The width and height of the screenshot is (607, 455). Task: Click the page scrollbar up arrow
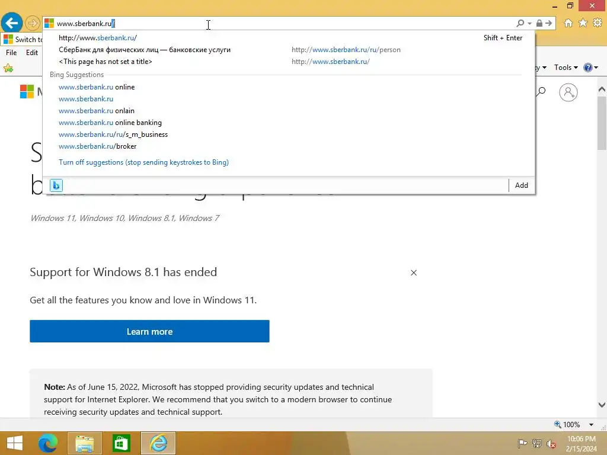pos(602,89)
